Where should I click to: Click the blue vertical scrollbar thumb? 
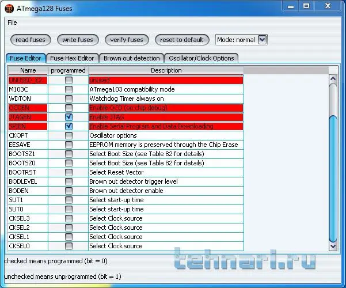click(333, 179)
